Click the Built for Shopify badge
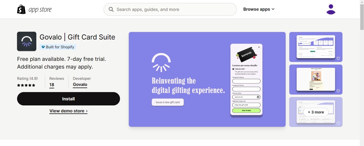The image size is (364, 146). point(58,47)
